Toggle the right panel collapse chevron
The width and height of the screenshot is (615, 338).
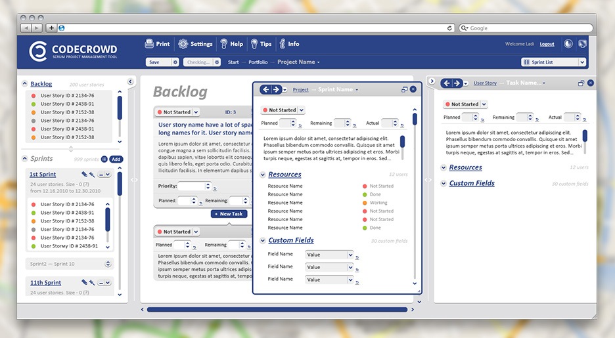[432, 81]
